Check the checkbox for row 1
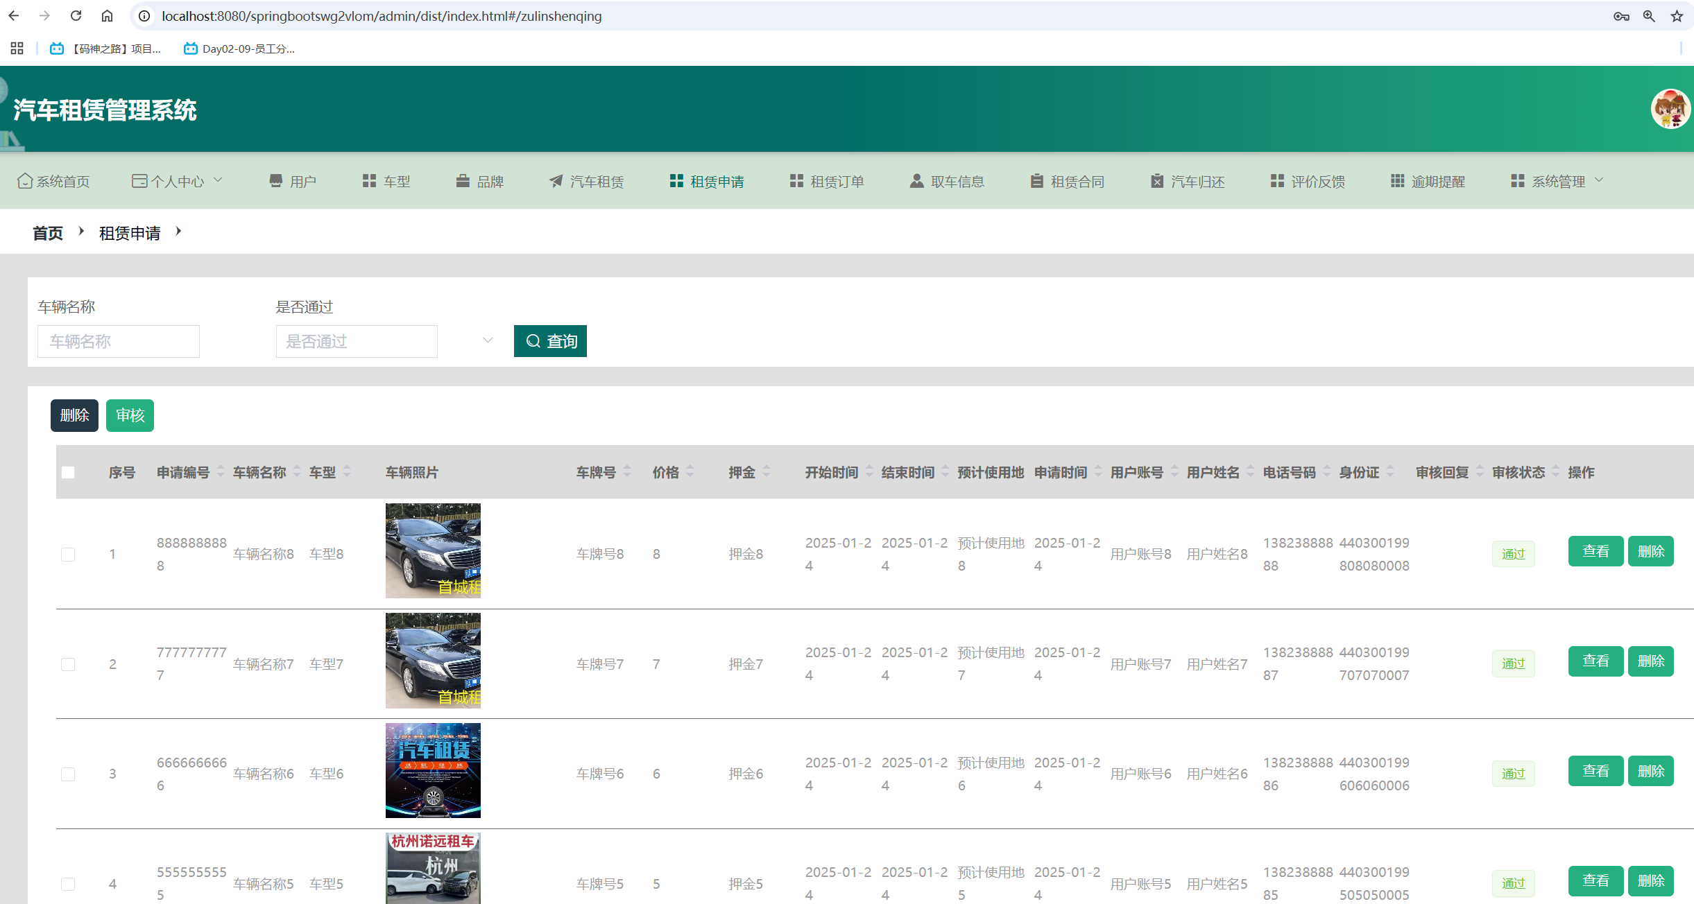This screenshot has width=1694, height=904. [x=68, y=555]
